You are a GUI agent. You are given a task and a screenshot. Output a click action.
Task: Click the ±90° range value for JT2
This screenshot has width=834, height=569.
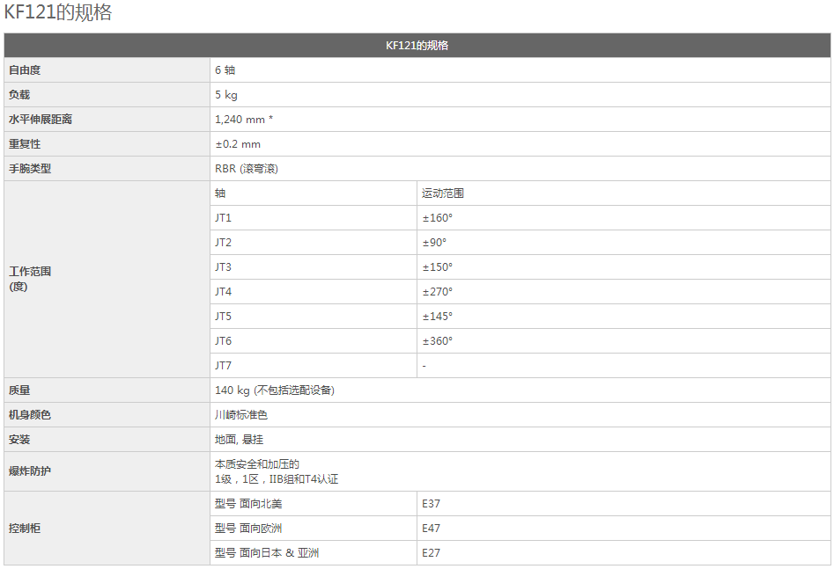click(x=434, y=242)
